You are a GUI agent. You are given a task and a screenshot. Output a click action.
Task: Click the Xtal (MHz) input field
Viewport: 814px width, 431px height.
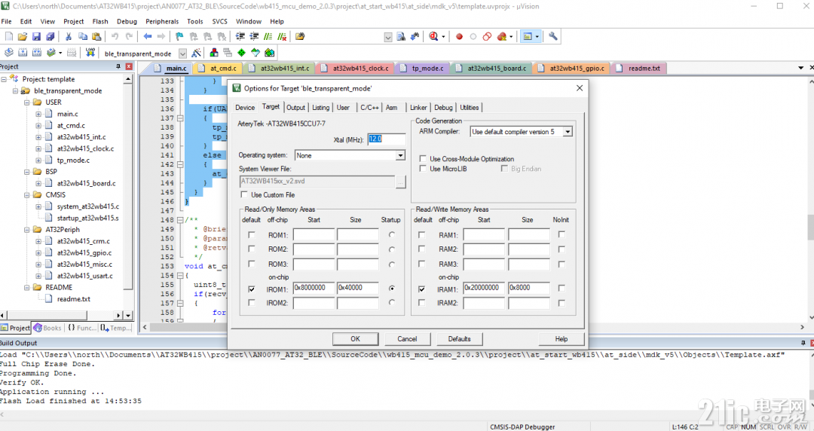(387, 139)
